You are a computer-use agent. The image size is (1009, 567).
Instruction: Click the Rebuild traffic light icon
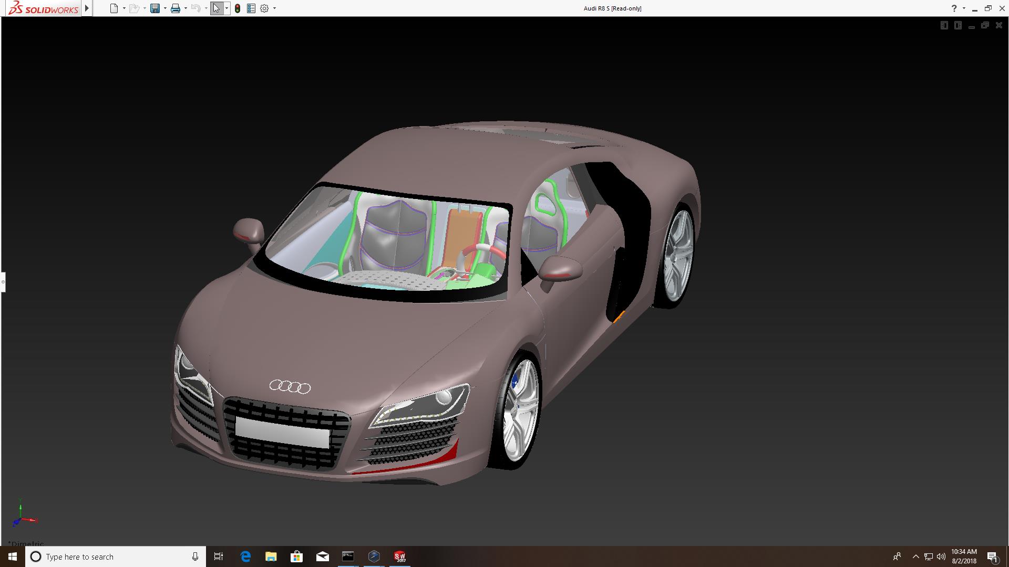pos(238,8)
